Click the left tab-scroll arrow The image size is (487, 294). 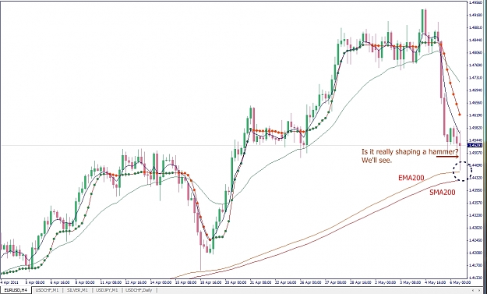(473, 290)
